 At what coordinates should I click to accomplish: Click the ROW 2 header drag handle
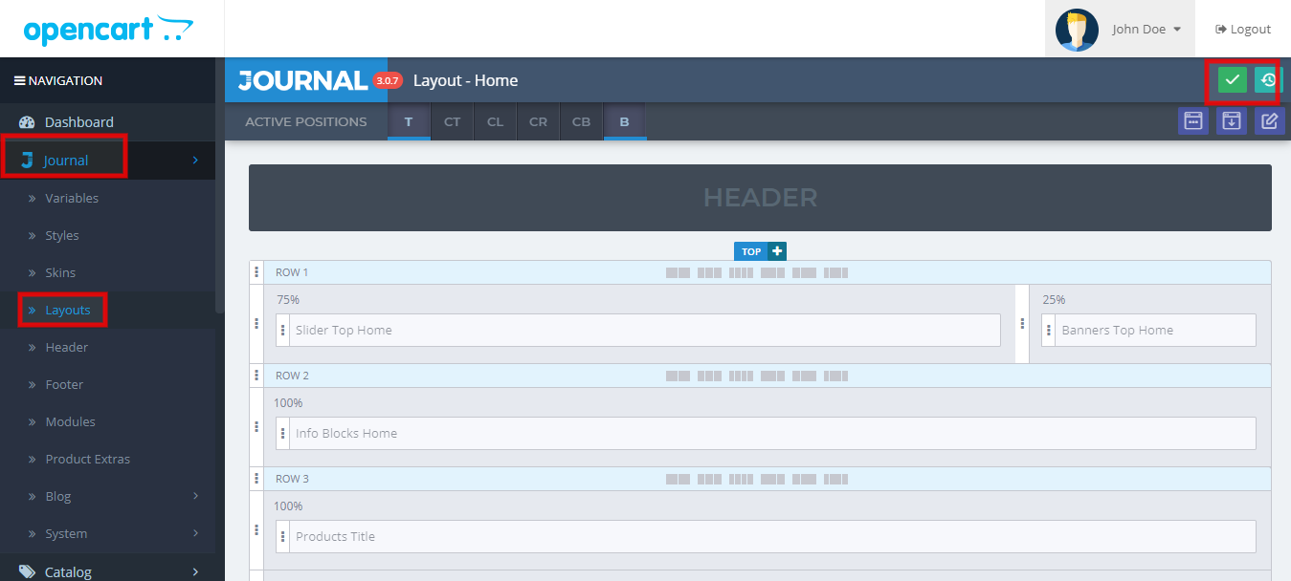256,376
